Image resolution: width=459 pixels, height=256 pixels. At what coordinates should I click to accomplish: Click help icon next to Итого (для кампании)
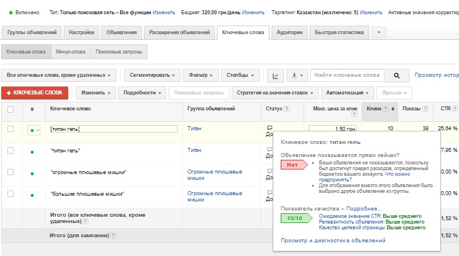[x=113, y=236]
